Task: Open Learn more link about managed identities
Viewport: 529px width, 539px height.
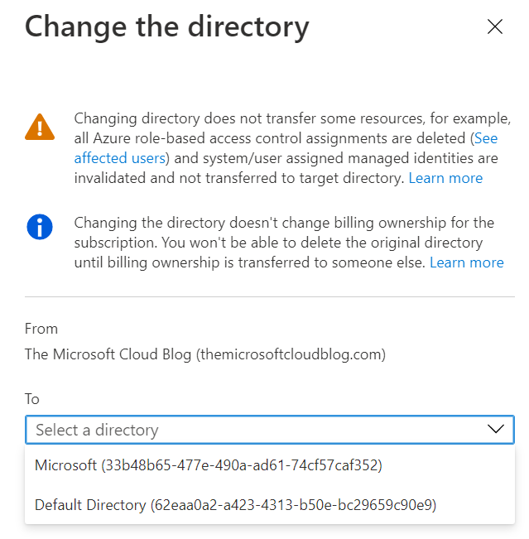Action: click(x=445, y=178)
